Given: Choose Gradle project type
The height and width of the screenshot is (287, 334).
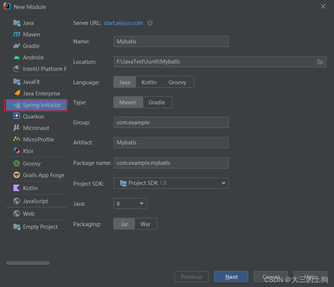Looking at the screenshot, I should [x=157, y=102].
